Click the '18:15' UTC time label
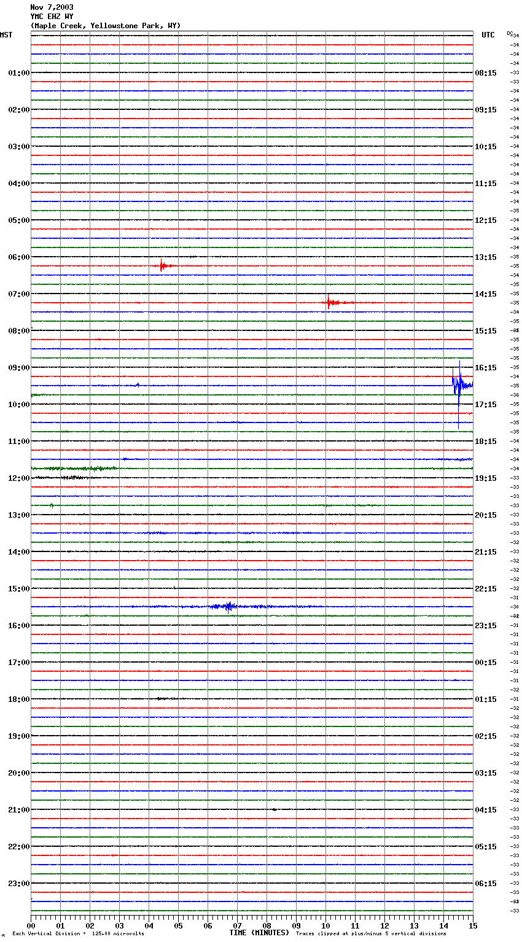This screenshot has height=942, width=522. (486, 442)
